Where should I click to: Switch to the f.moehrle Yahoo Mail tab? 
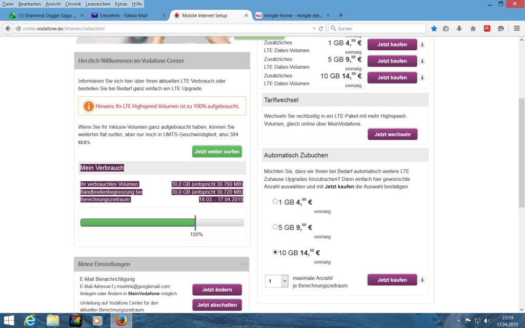pyautogui.click(x=128, y=15)
